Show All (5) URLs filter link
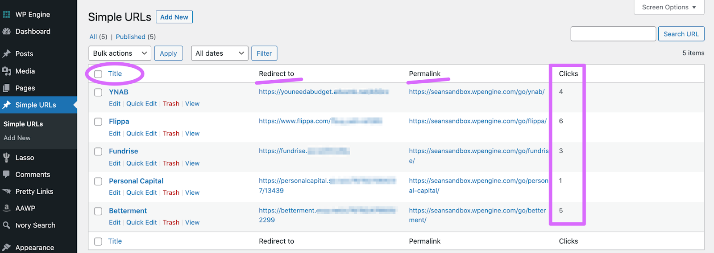This screenshot has height=253, width=714. pos(98,37)
